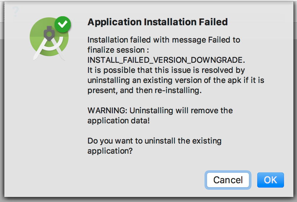Click the Application Installation Failed title
Screen dimensions: 297x202
click(158, 22)
